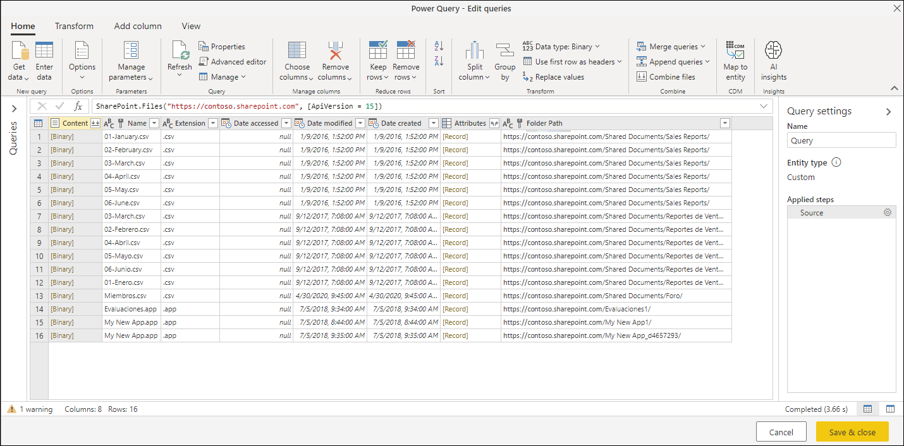Viewport: 904px width, 446px height.
Task: Open Source step settings gear
Action: [x=888, y=213]
